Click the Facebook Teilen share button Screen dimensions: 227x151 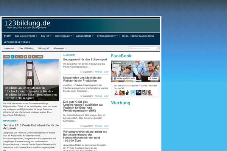153,78
